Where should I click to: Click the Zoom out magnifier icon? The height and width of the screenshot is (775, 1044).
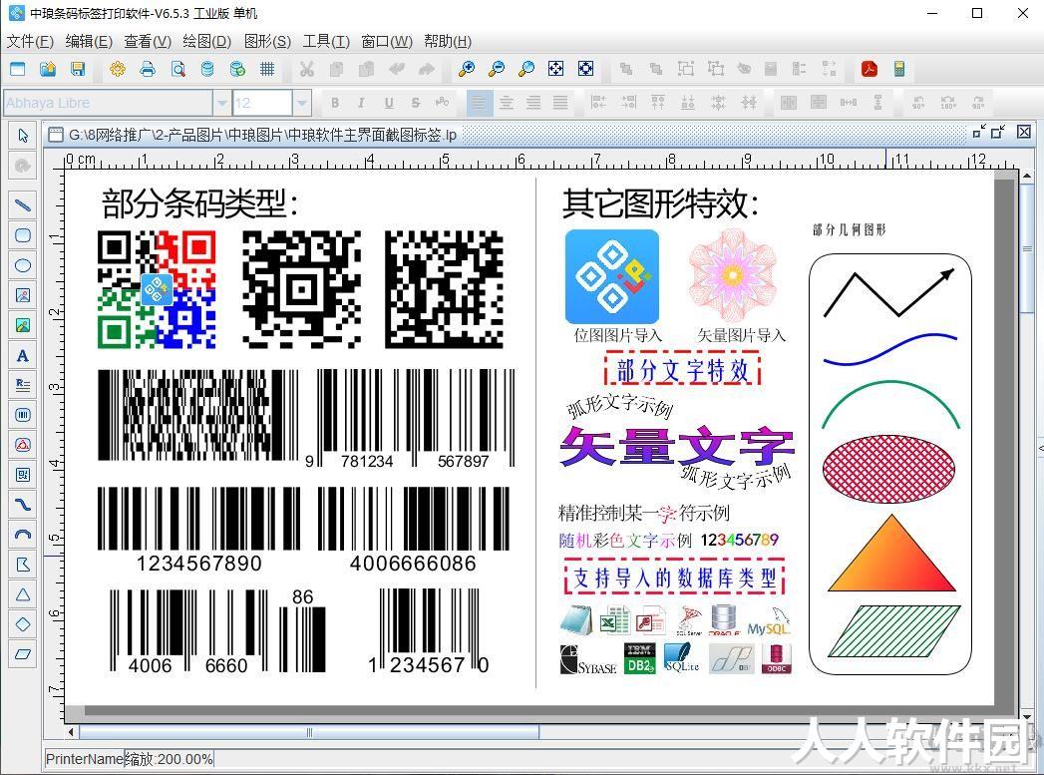[x=497, y=69]
